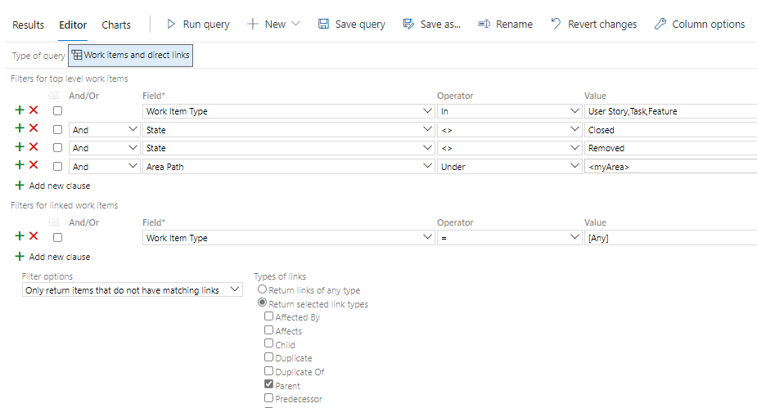Click the Rename icon
Image resolution: width=757 pixels, height=408 pixels.
tap(484, 24)
